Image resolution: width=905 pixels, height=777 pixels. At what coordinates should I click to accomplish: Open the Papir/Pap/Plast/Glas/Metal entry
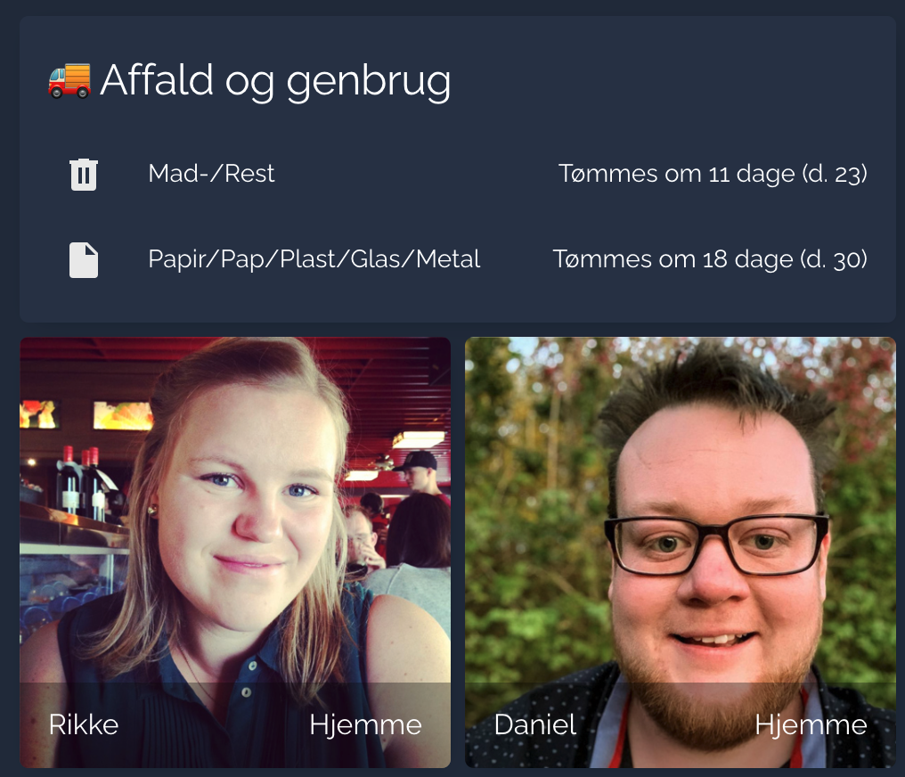tap(458, 260)
